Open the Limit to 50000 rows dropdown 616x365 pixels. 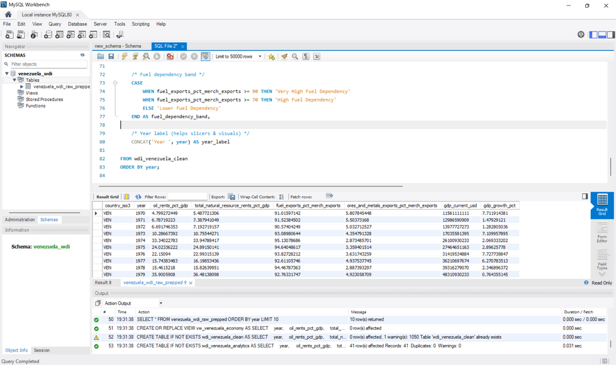click(260, 56)
